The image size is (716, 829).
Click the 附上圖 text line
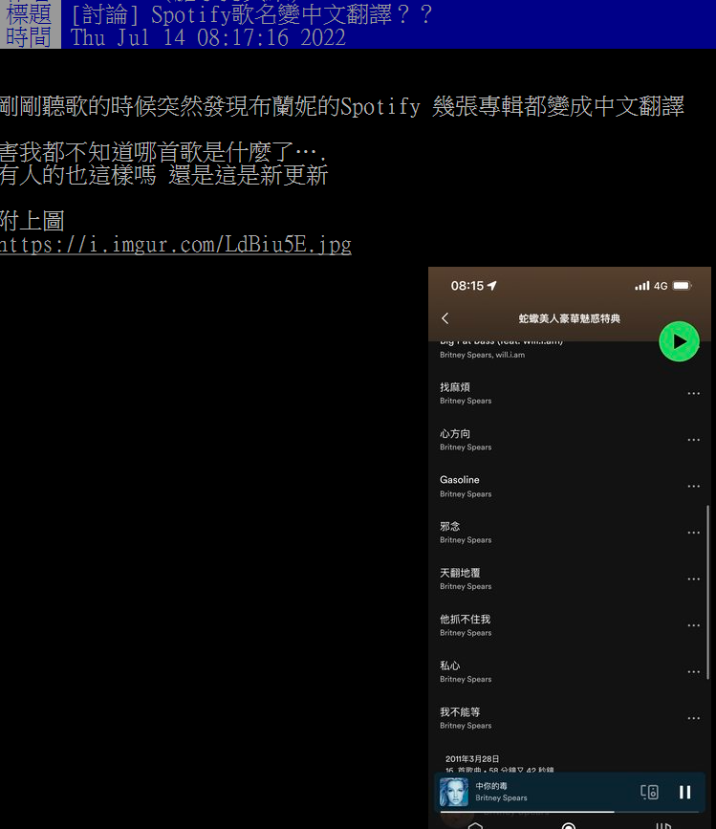tap(32, 221)
